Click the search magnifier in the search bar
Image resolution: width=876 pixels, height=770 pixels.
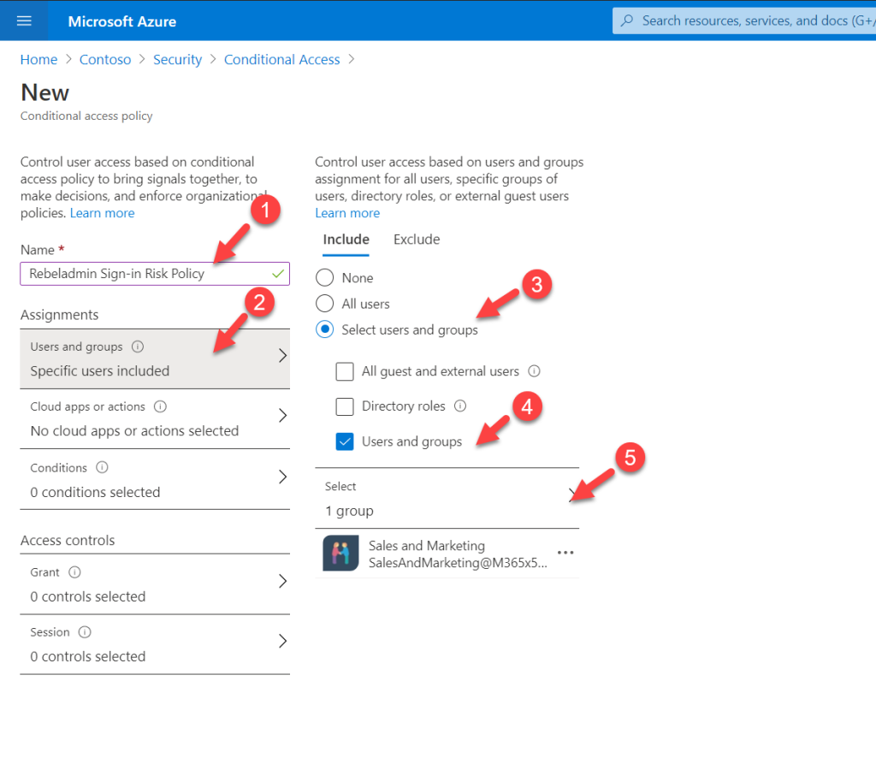(626, 20)
